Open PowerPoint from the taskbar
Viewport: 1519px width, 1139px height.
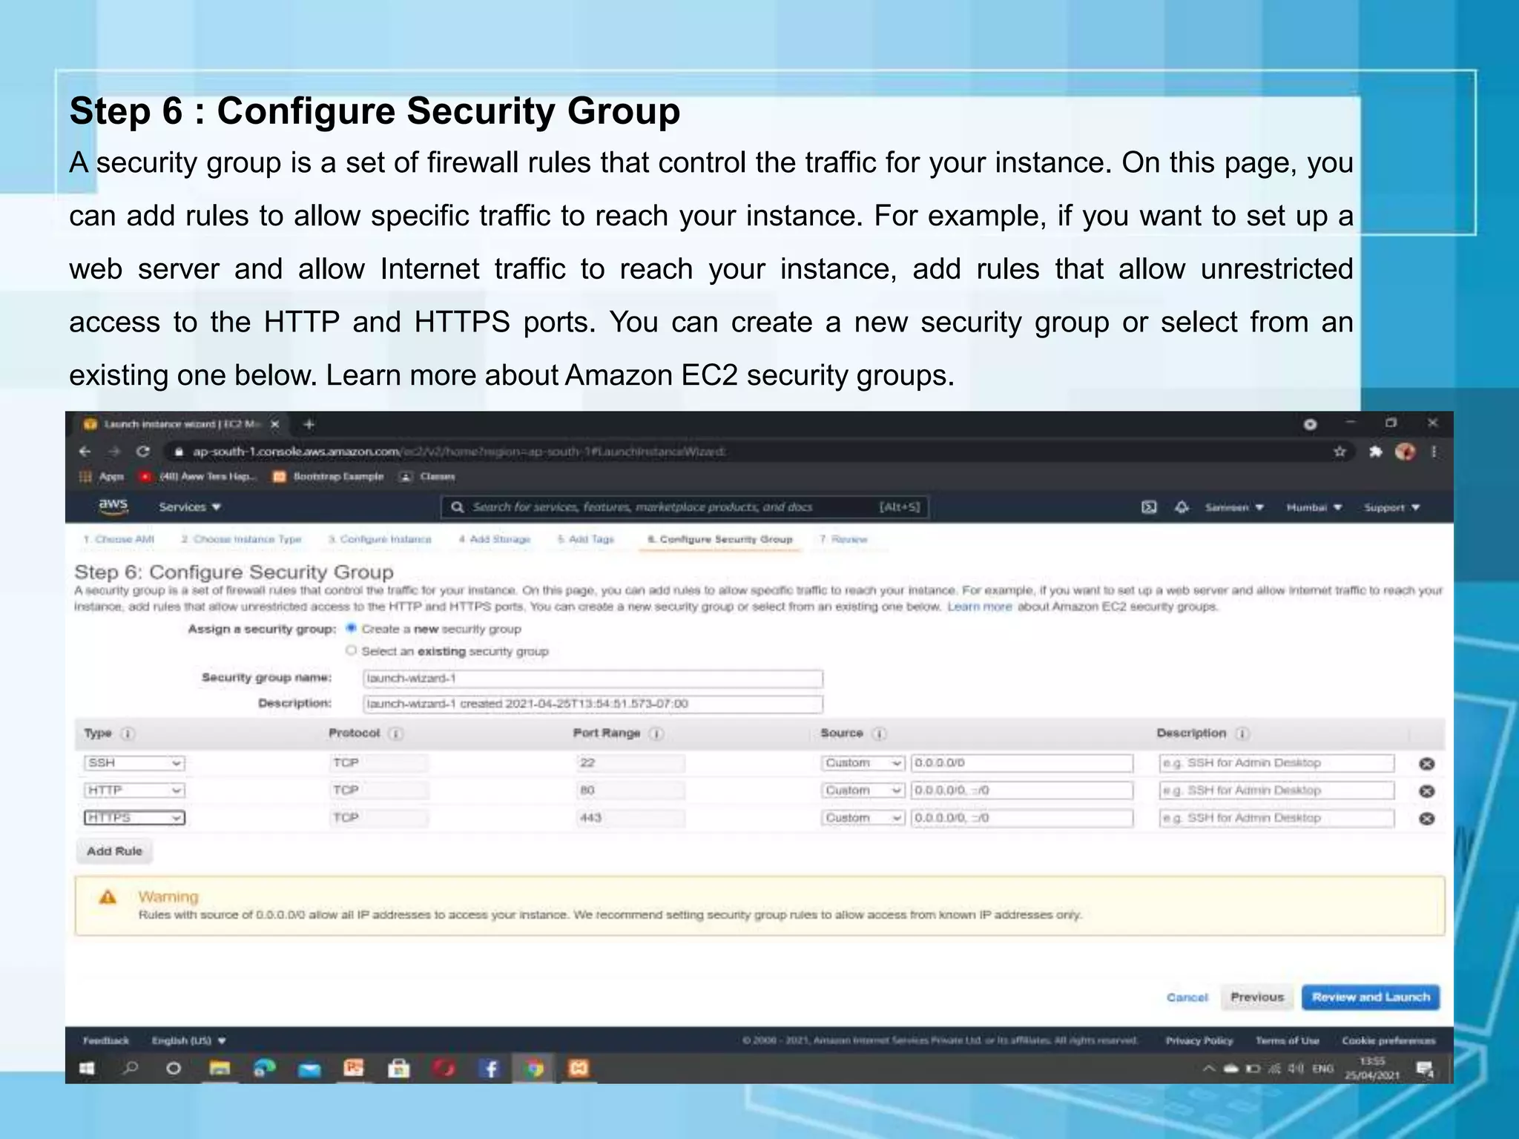pyautogui.click(x=354, y=1069)
